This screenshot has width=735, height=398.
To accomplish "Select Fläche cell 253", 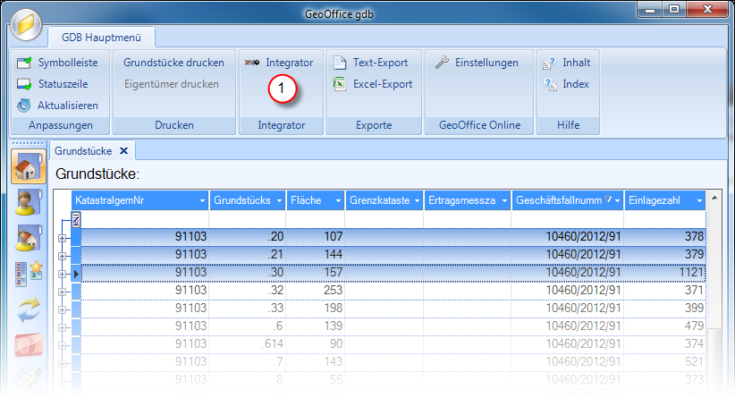I will coord(315,290).
